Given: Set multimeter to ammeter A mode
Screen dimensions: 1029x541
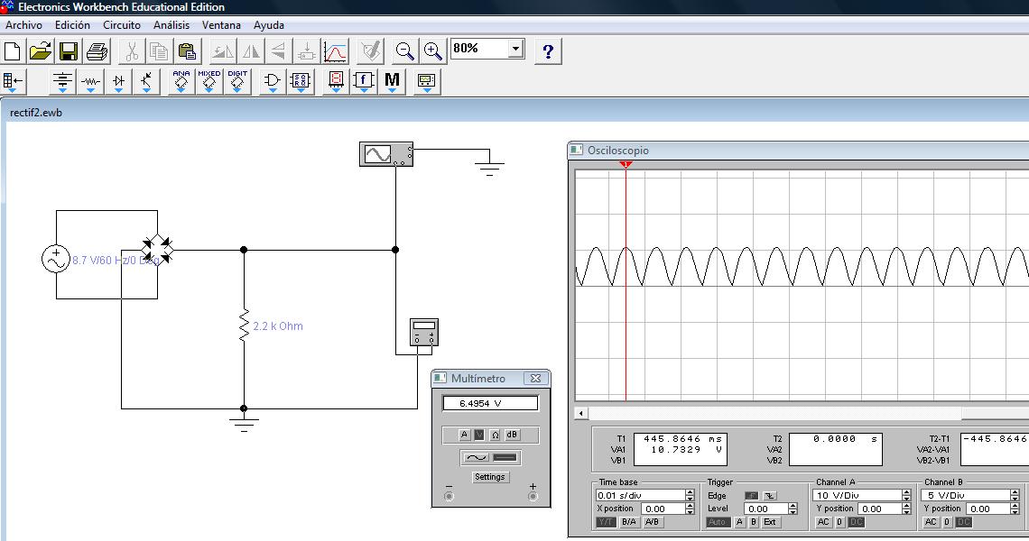Looking at the screenshot, I should point(465,436).
